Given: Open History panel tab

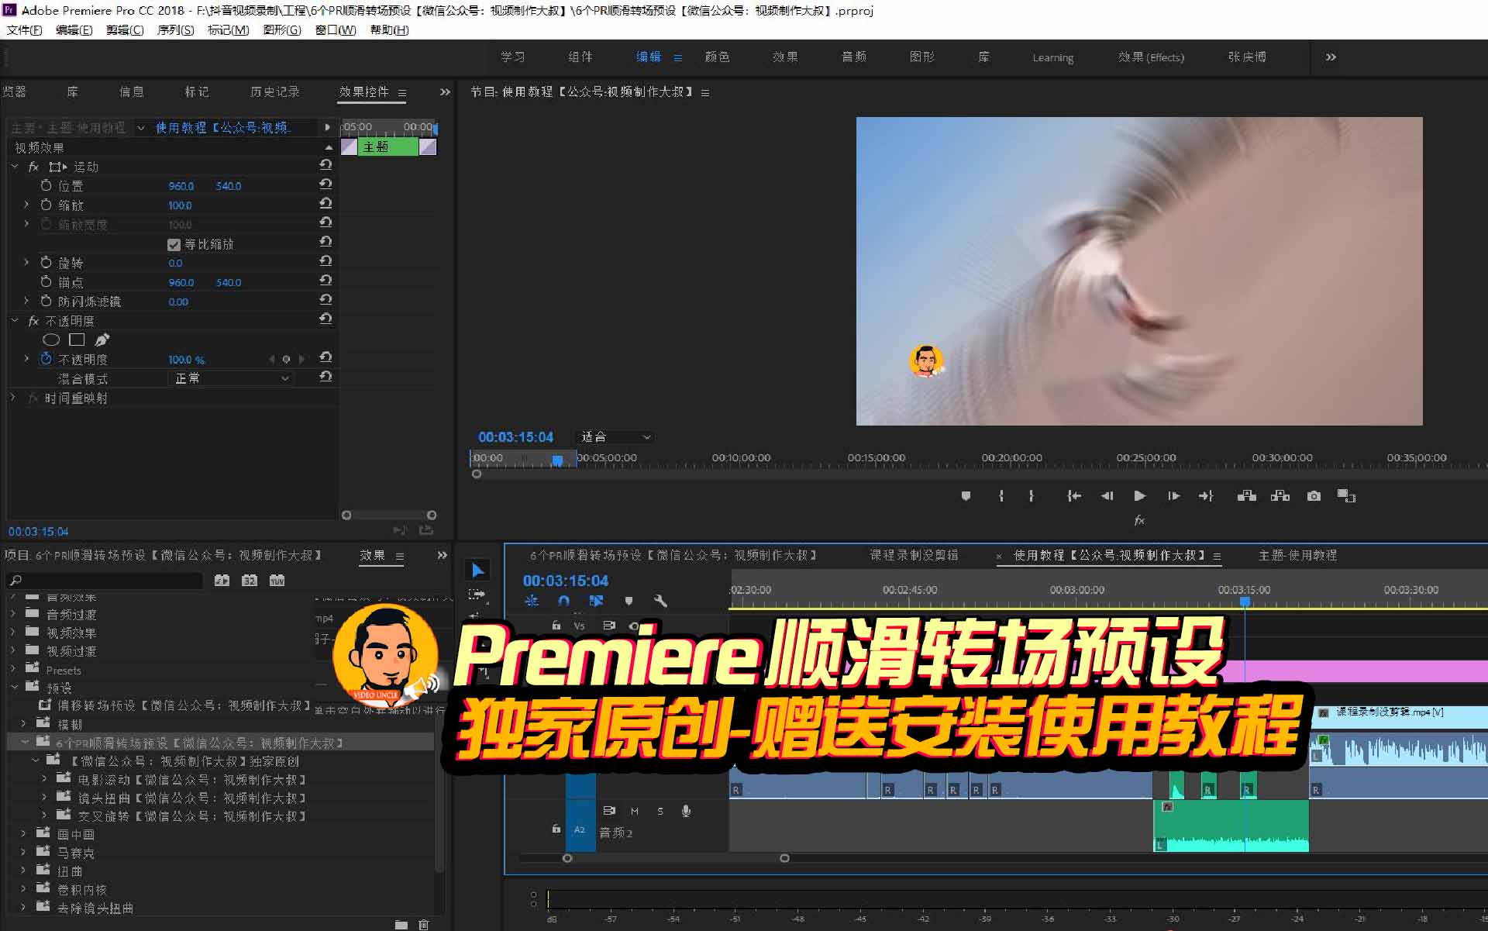Looking at the screenshot, I should pos(274,91).
